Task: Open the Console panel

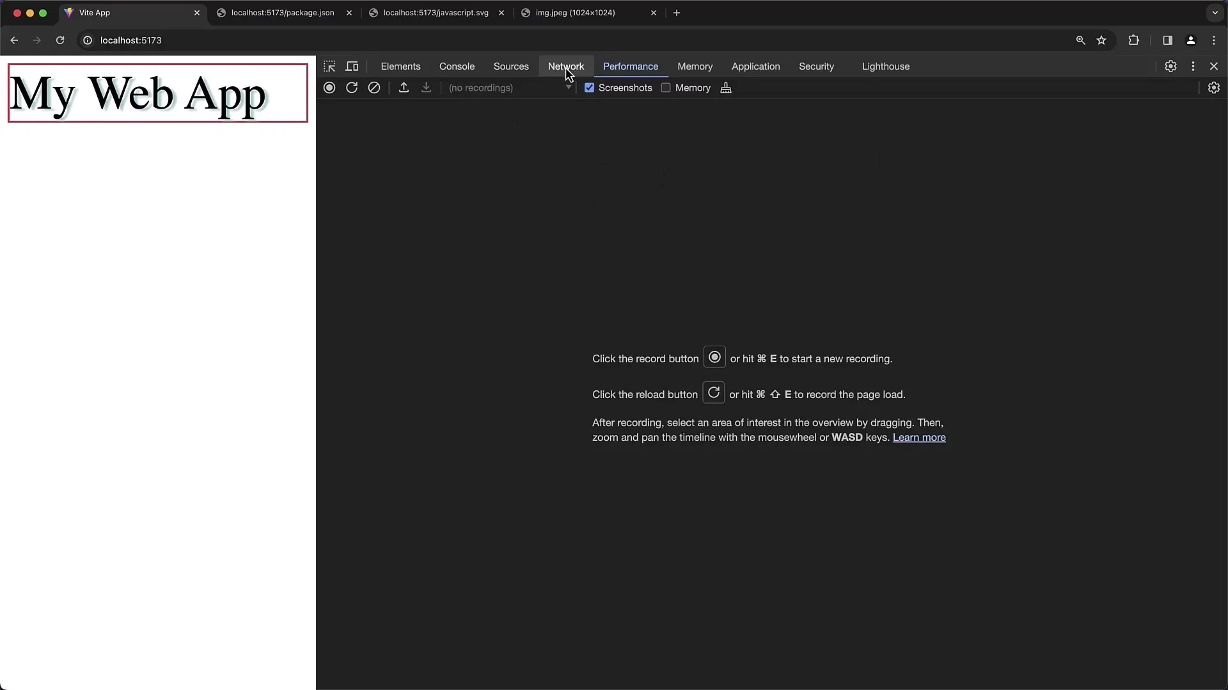Action: (456, 66)
